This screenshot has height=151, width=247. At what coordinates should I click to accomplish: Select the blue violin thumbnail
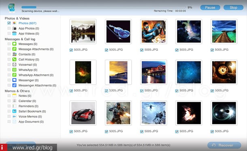pos(118,31)
